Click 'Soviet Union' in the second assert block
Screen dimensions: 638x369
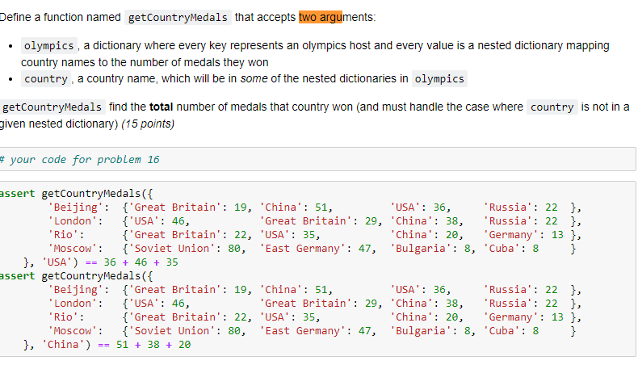coord(172,331)
